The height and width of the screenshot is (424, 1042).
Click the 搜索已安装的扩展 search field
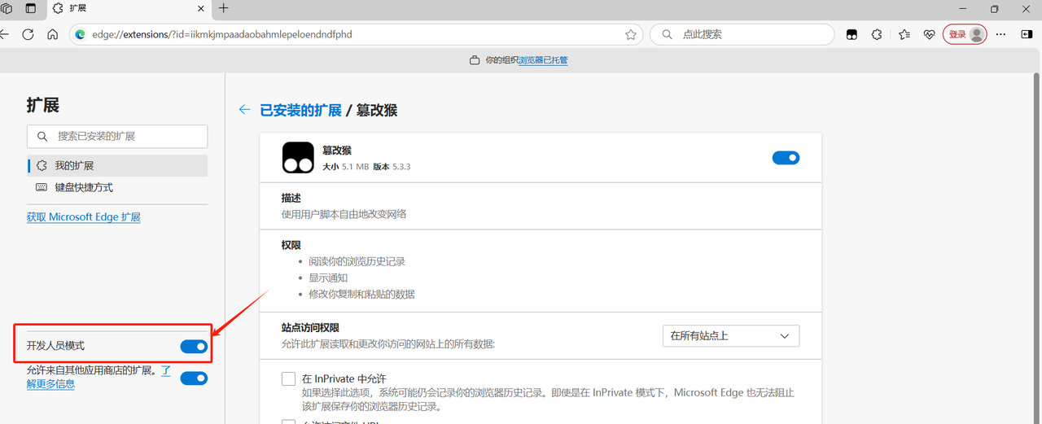click(117, 137)
